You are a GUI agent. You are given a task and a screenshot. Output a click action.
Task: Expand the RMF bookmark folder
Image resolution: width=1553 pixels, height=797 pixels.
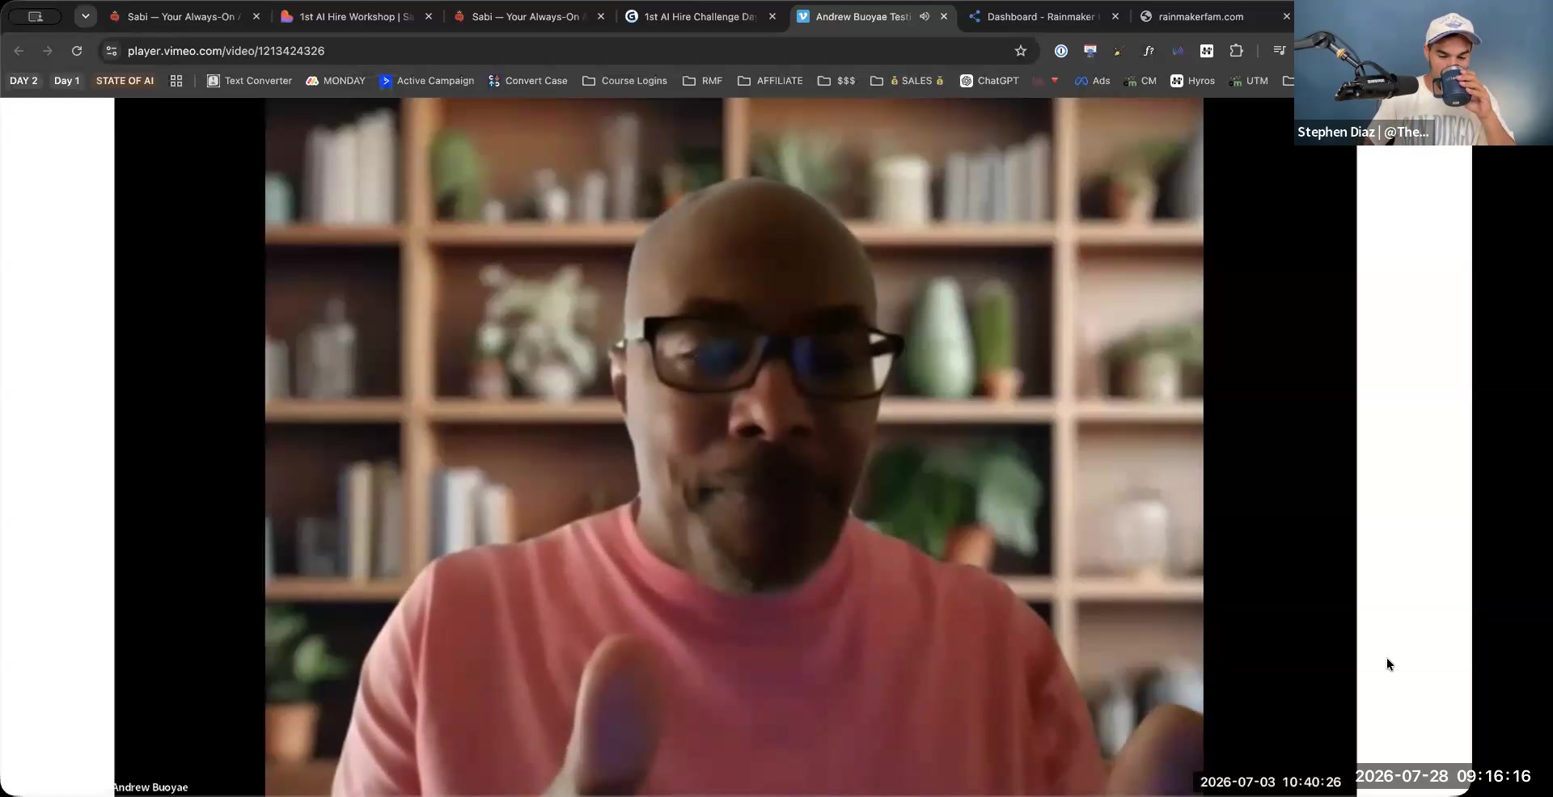[703, 81]
